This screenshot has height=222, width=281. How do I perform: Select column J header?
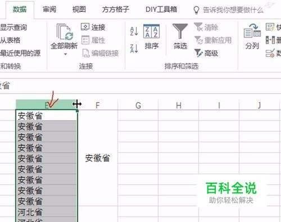point(260,105)
